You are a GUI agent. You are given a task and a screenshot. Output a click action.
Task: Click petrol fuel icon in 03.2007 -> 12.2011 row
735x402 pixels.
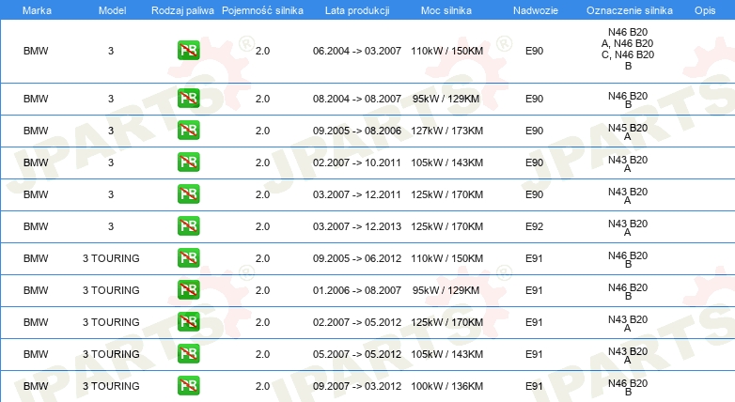click(x=188, y=193)
